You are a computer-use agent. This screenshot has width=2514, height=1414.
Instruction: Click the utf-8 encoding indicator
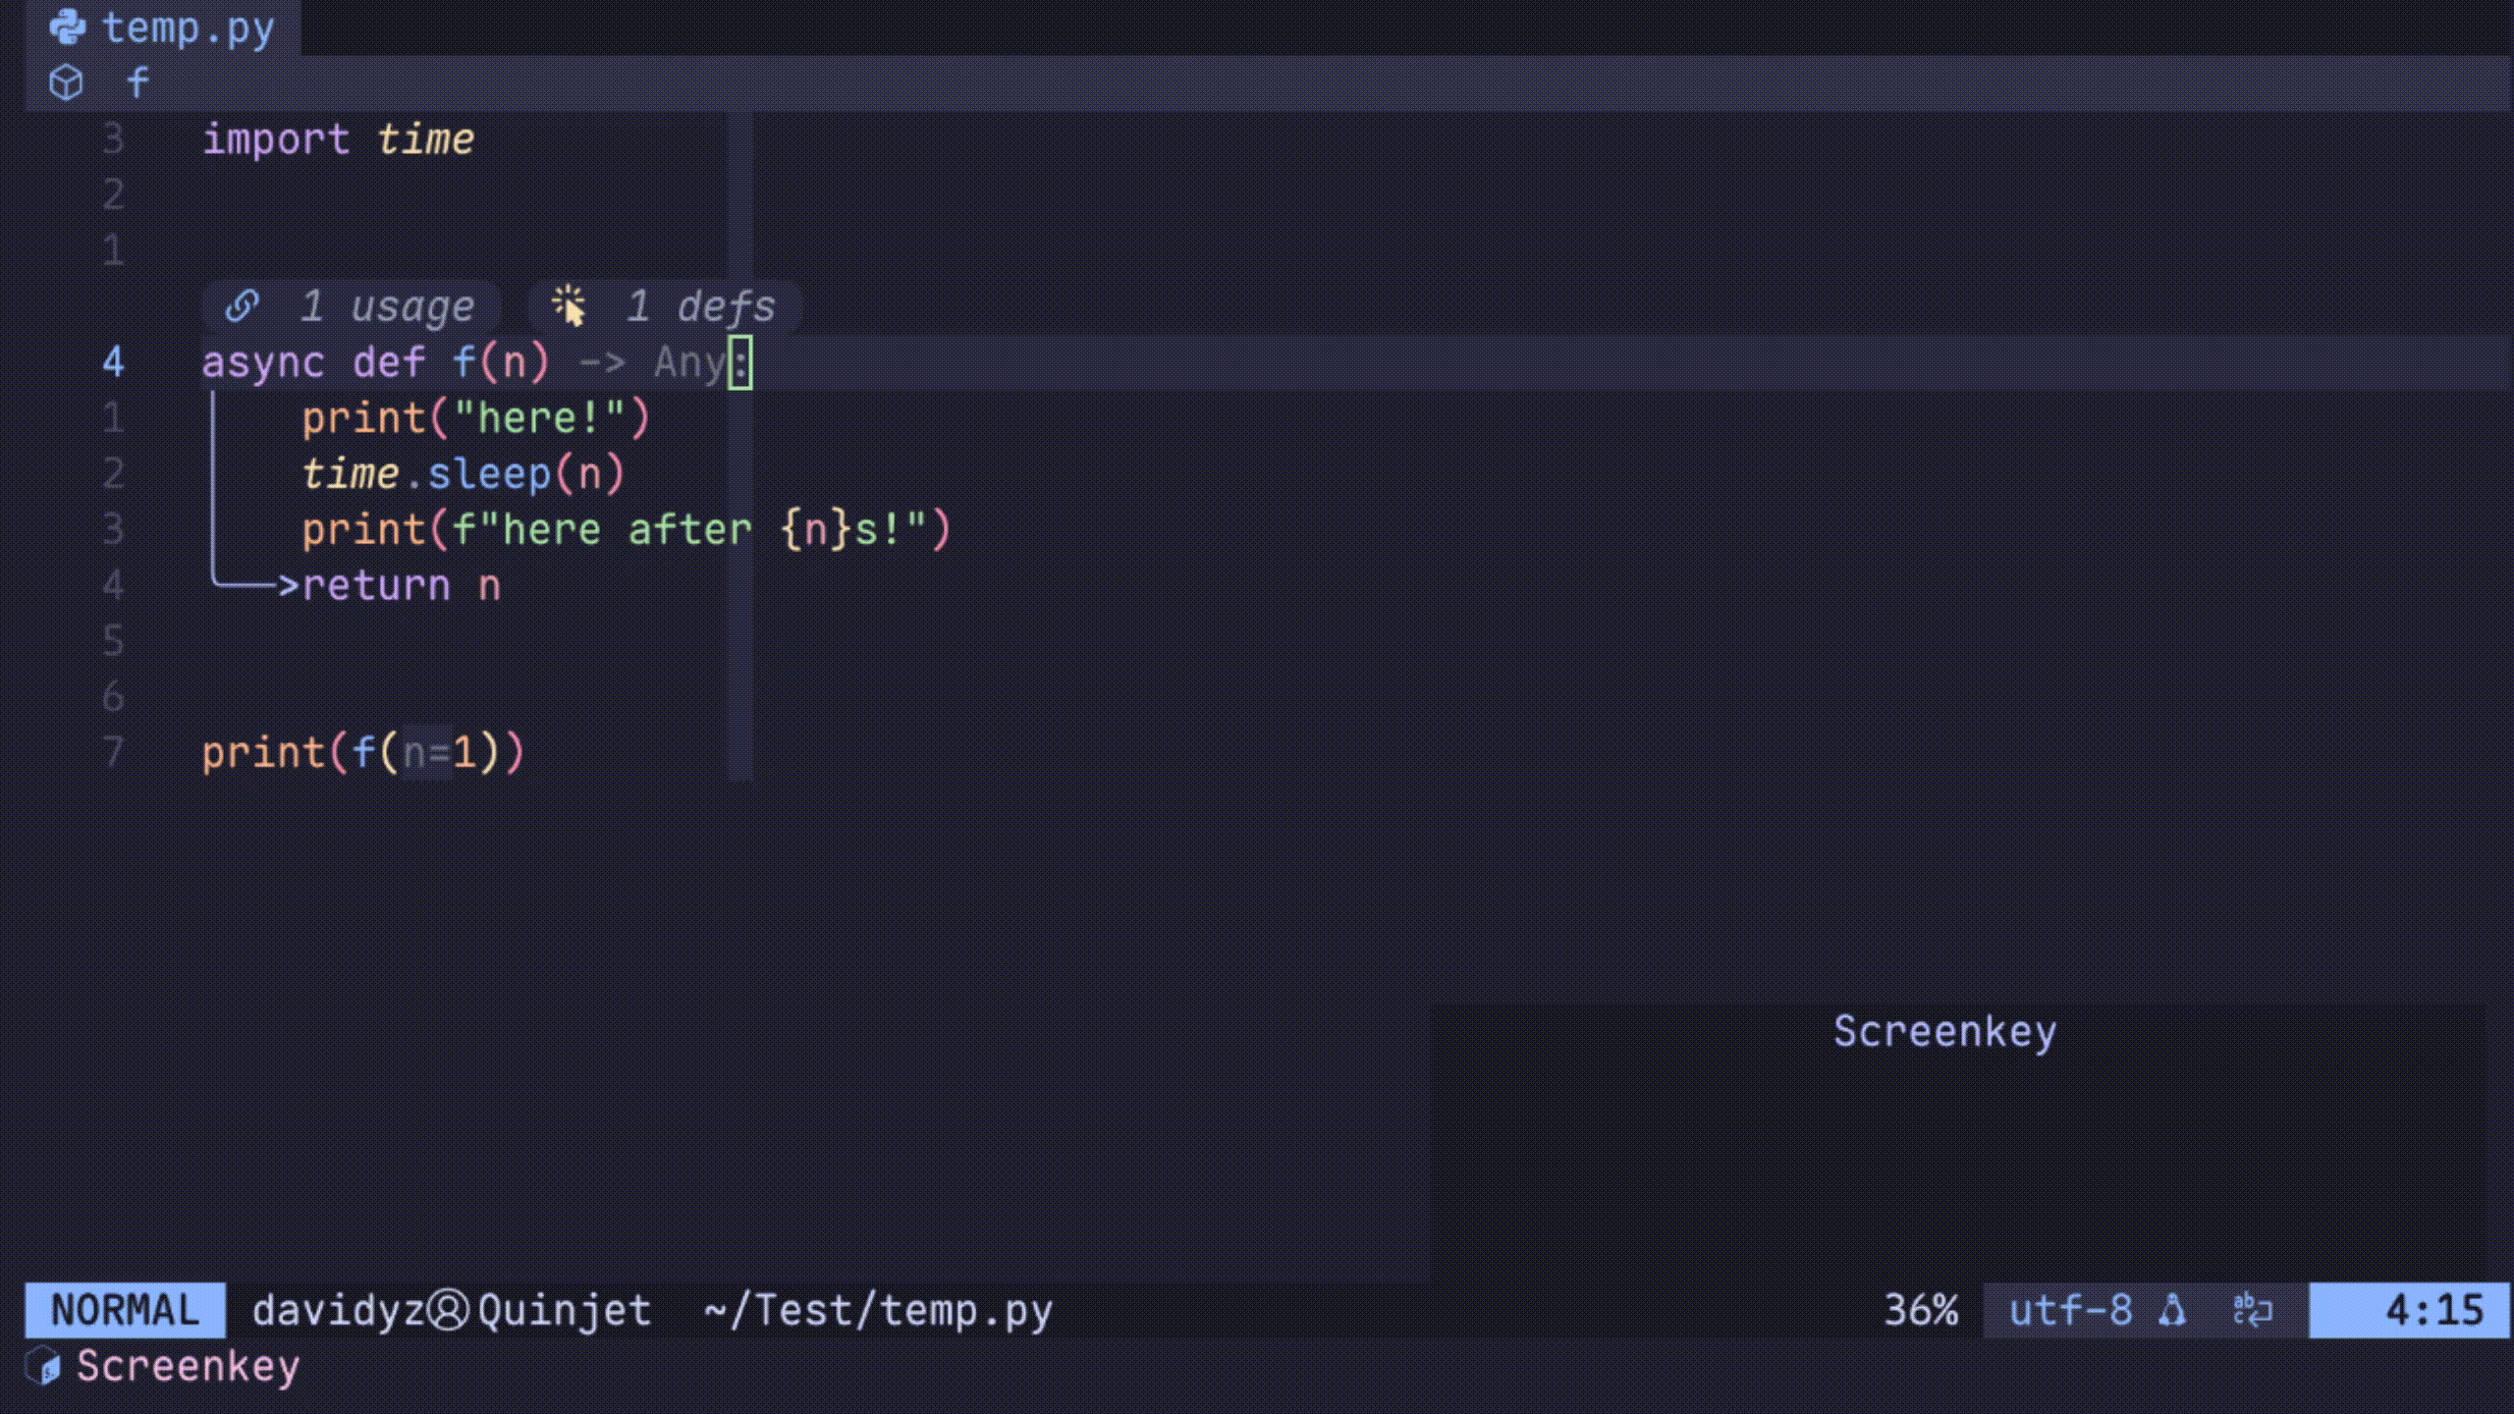click(x=2070, y=1310)
